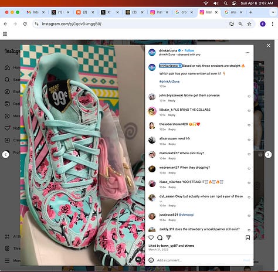Go back in browser toolbar
The image size is (278, 272).
(5, 24)
